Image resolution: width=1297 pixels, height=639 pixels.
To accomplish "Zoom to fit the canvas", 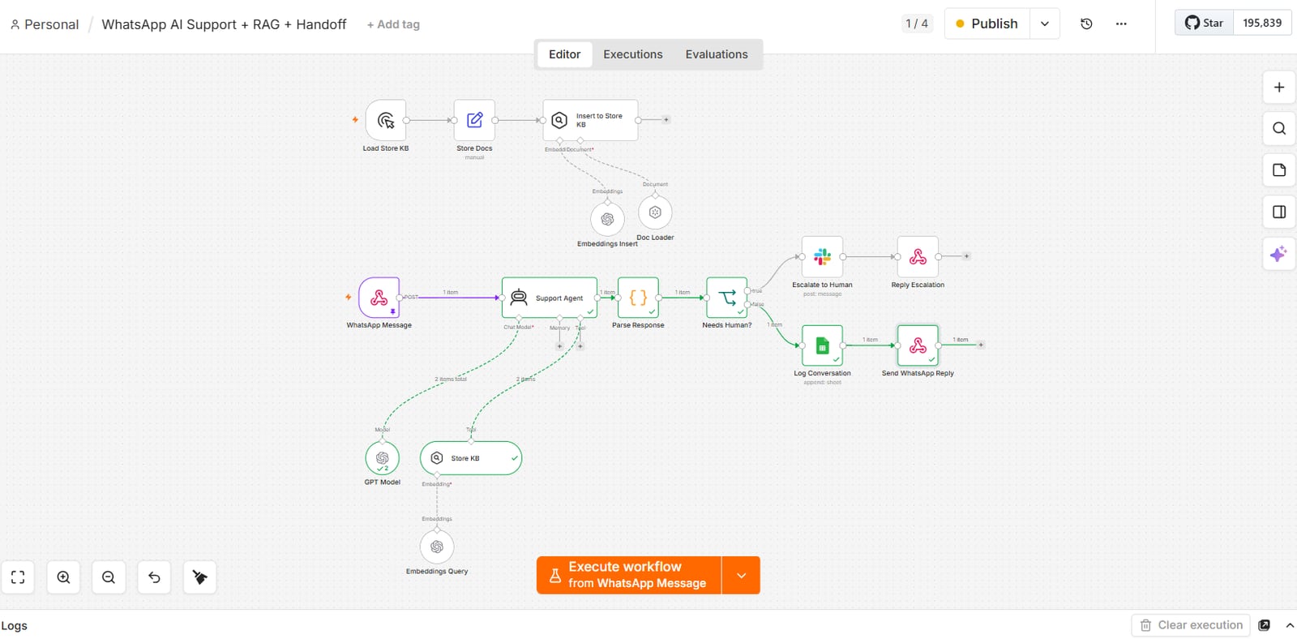I will 18,577.
